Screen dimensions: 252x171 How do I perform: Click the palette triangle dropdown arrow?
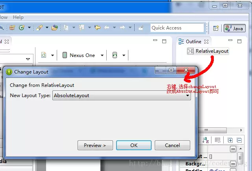(28, 59)
